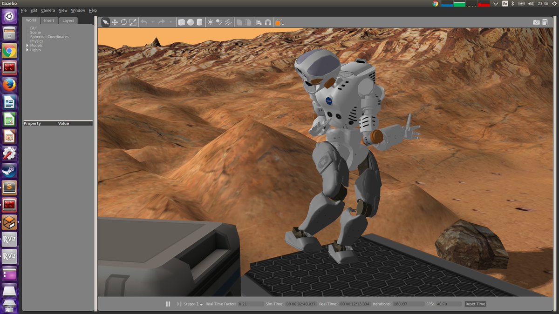Viewport: 559px width, 314px height.
Task: Expand the Lights tree item
Action: 26,50
